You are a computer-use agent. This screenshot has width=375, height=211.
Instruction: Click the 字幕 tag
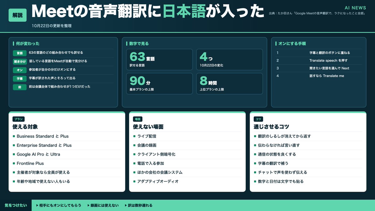[20, 78]
